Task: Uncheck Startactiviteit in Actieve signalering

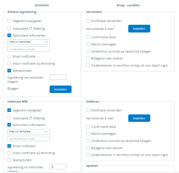Action: 9,71
